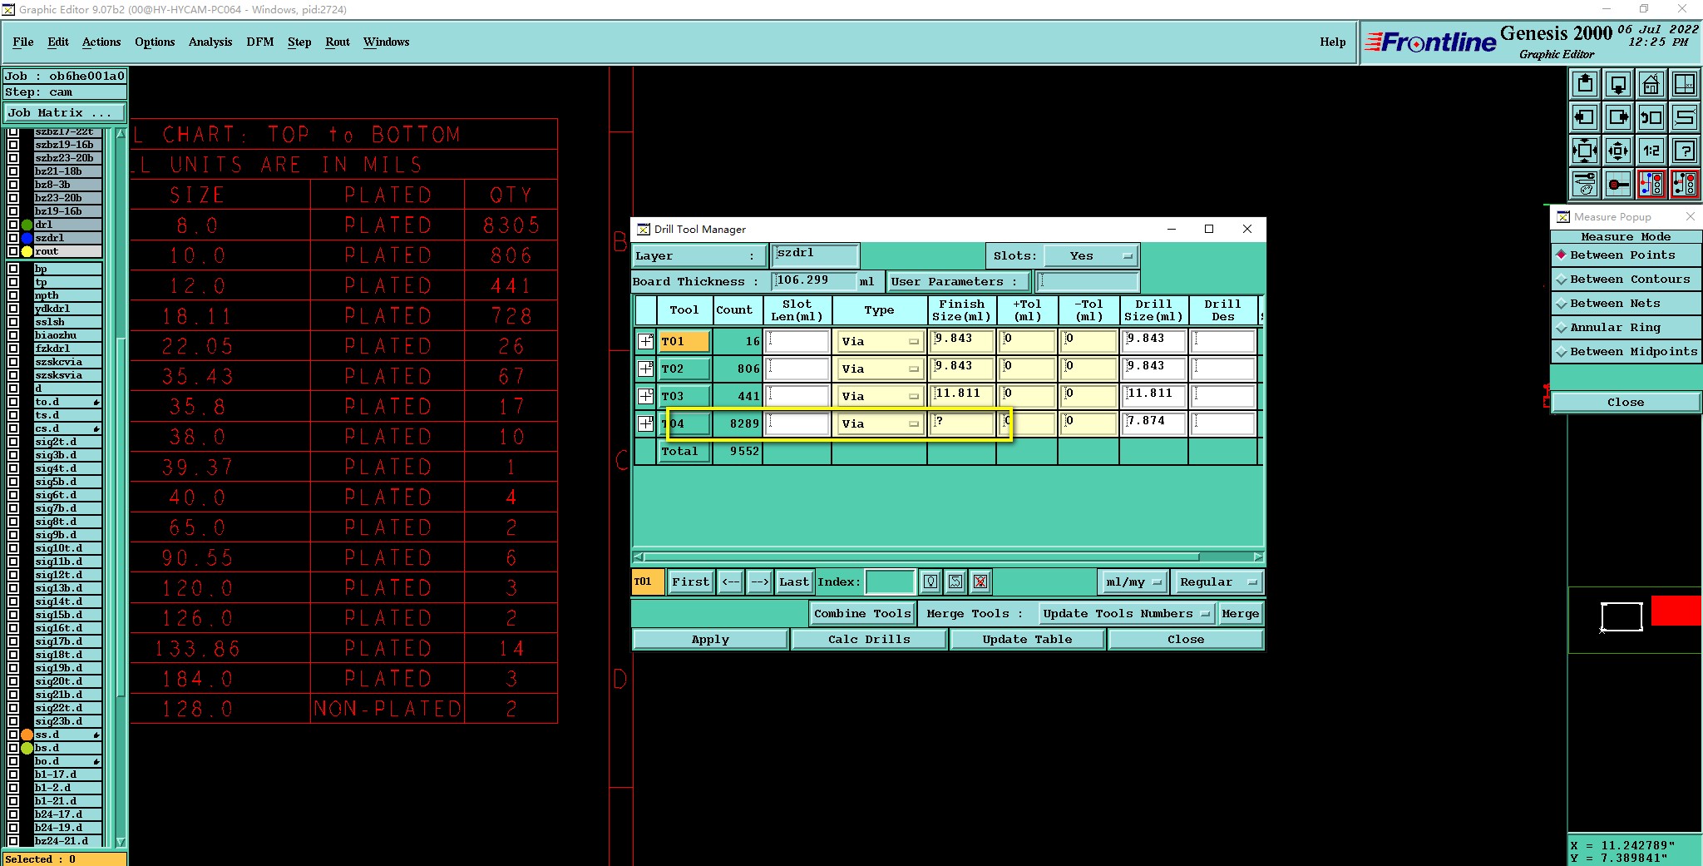Open the wrench and palette settings icon
This screenshot has height=866, width=1703.
pos(1585,184)
